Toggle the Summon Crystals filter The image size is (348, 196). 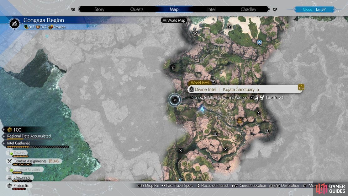[24, 169]
